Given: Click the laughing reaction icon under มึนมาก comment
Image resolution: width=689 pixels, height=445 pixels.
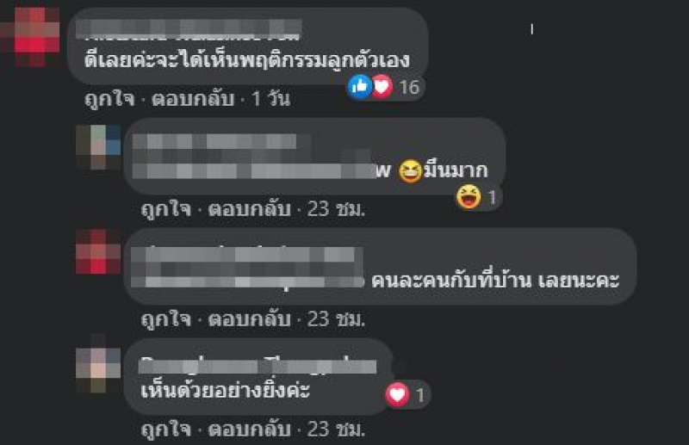Looking at the screenshot, I should [469, 197].
